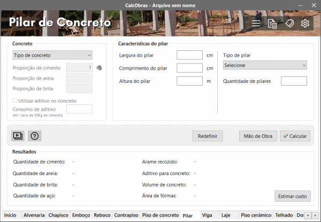Click the cement bag icon
Screen dimensions: 321x222
click(x=98, y=68)
